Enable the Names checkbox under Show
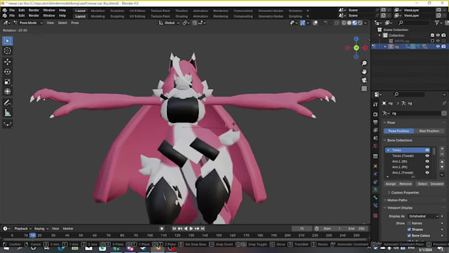The height and width of the screenshot is (253, 449). point(409,223)
